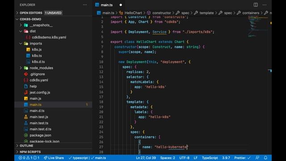Screen dimensions: 286x161
Task: Click line number 10 in gutter
Action: coord(101,62)
